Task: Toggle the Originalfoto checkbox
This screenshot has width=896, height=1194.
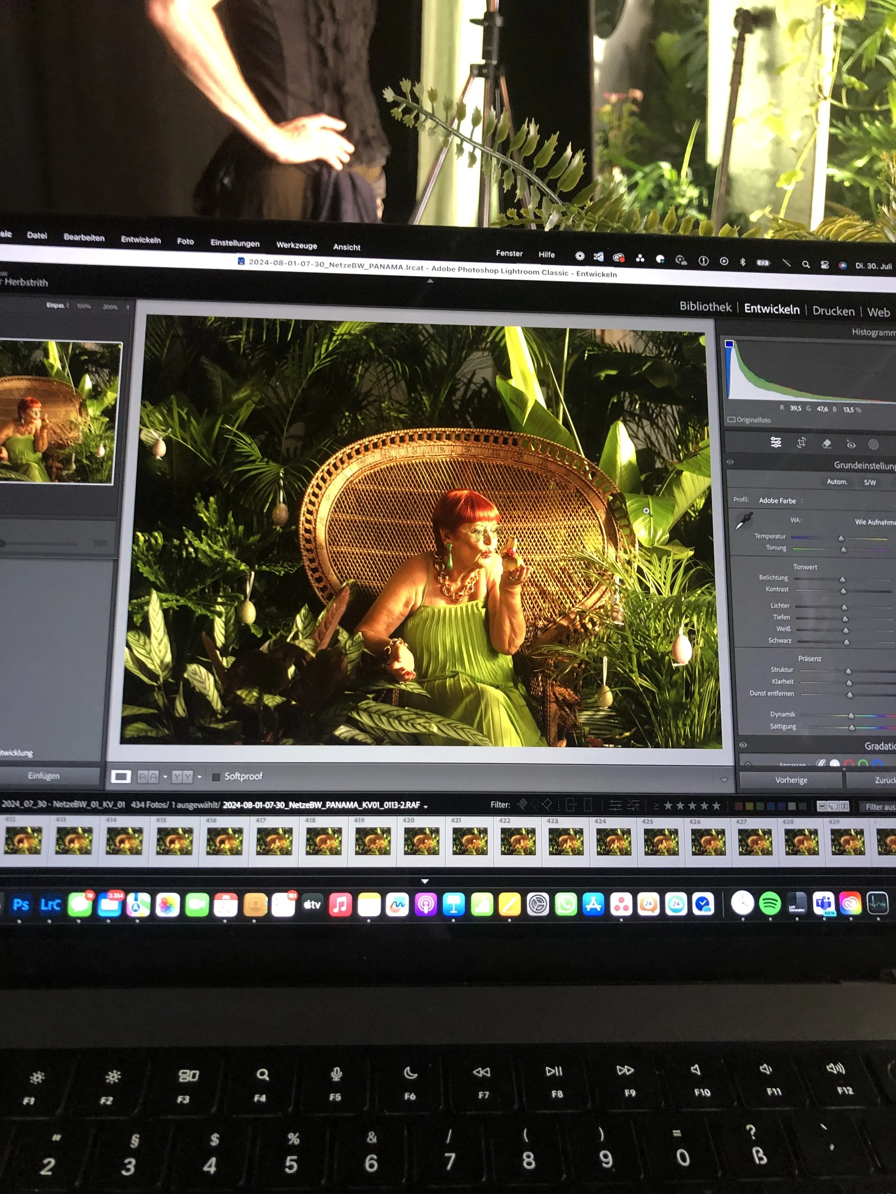Action: point(731,419)
